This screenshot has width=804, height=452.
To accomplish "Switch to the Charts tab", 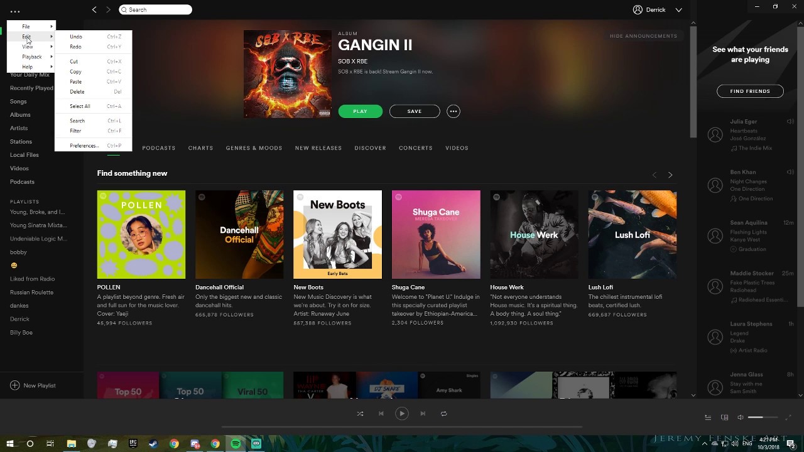I will coord(200,148).
